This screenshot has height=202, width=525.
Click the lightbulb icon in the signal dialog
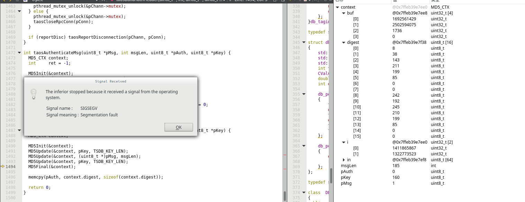[x=33, y=94]
